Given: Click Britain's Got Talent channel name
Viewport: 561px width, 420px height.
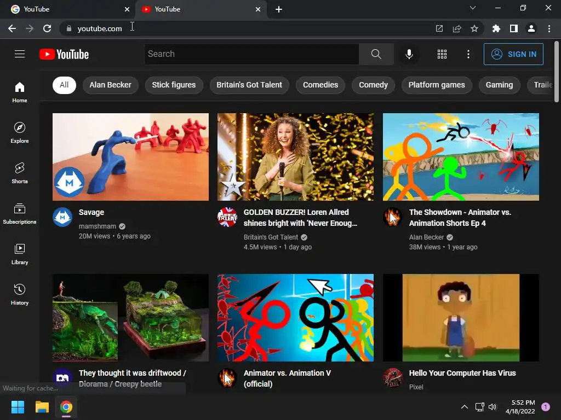Looking at the screenshot, I should tap(271, 237).
